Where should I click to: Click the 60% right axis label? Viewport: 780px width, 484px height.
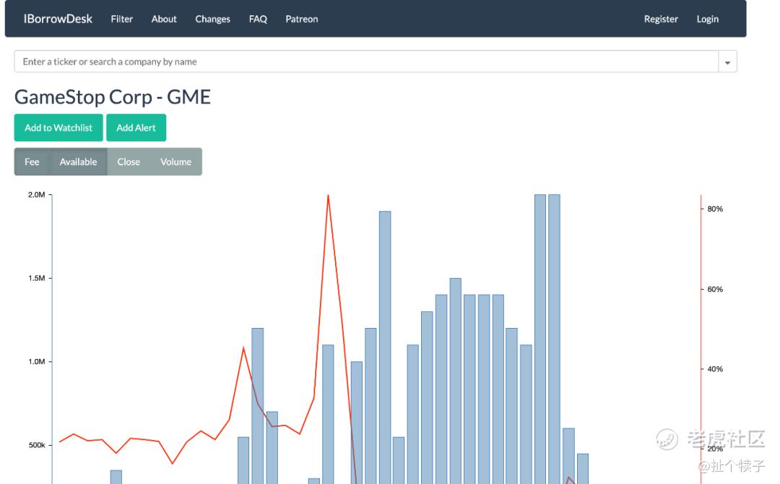(x=715, y=289)
